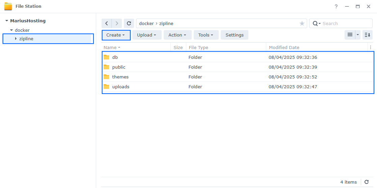Screen dimensions: 377x188
Task: Maximize the File Station window
Action: [x=358, y=6]
